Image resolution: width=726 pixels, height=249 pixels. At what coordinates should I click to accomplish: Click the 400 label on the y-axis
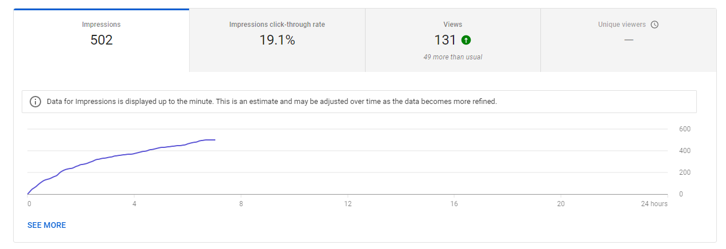[684, 151]
